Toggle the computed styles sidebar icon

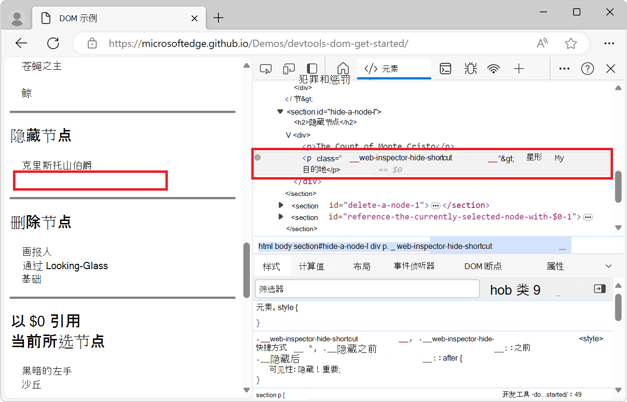600,289
